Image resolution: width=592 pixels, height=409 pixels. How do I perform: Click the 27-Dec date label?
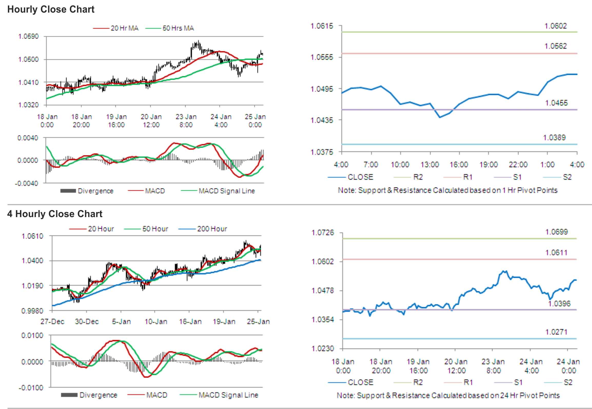pyautogui.click(x=52, y=321)
